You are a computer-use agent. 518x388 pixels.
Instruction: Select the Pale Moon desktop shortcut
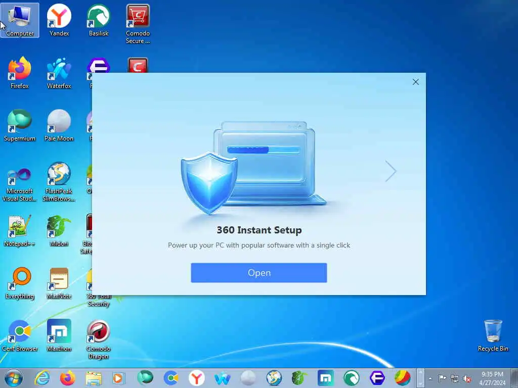pos(59,125)
